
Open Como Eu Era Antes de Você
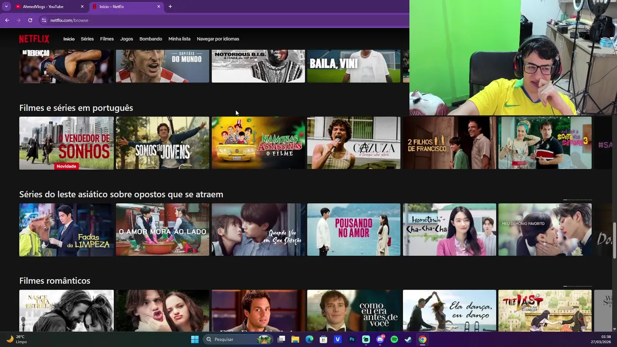(354, 311)
